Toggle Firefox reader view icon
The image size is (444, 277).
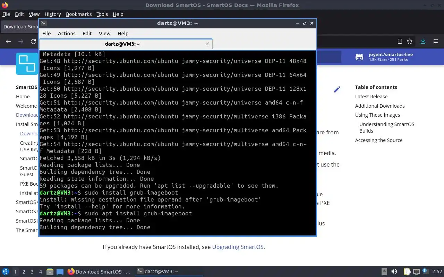[400, 41]
